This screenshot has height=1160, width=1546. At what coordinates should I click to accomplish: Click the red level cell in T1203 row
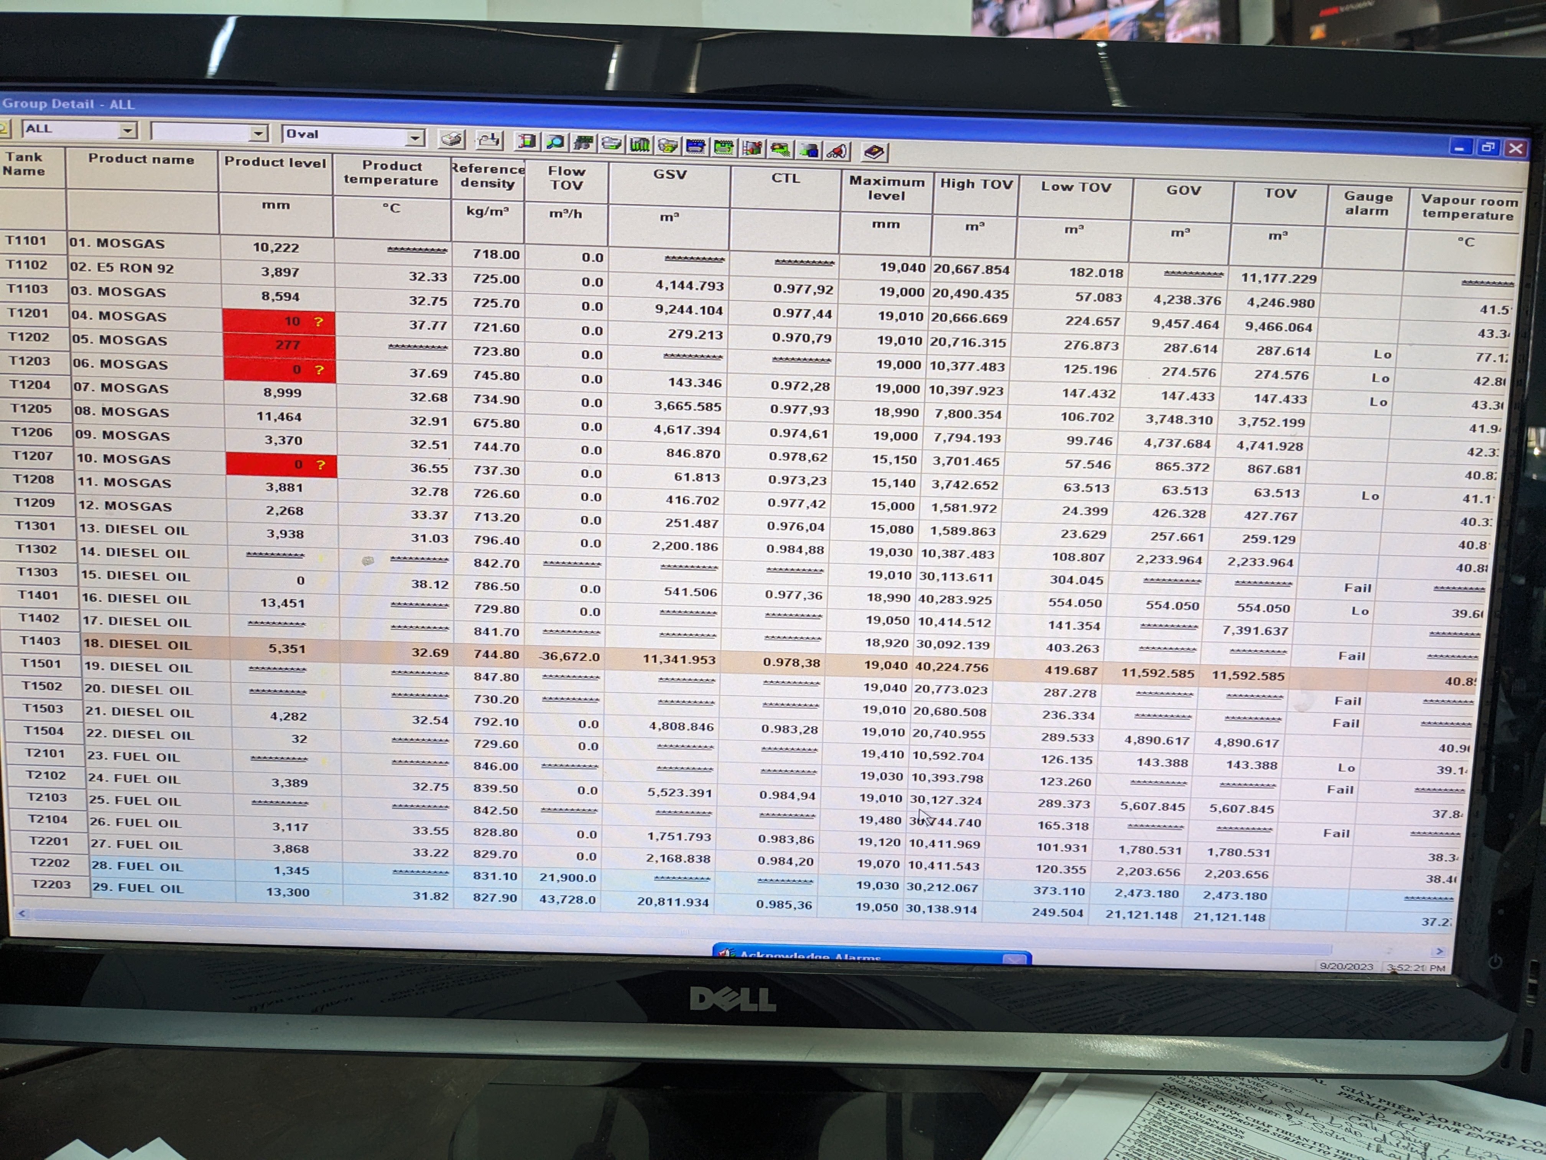pyautogui.click(x=280, y=370)
